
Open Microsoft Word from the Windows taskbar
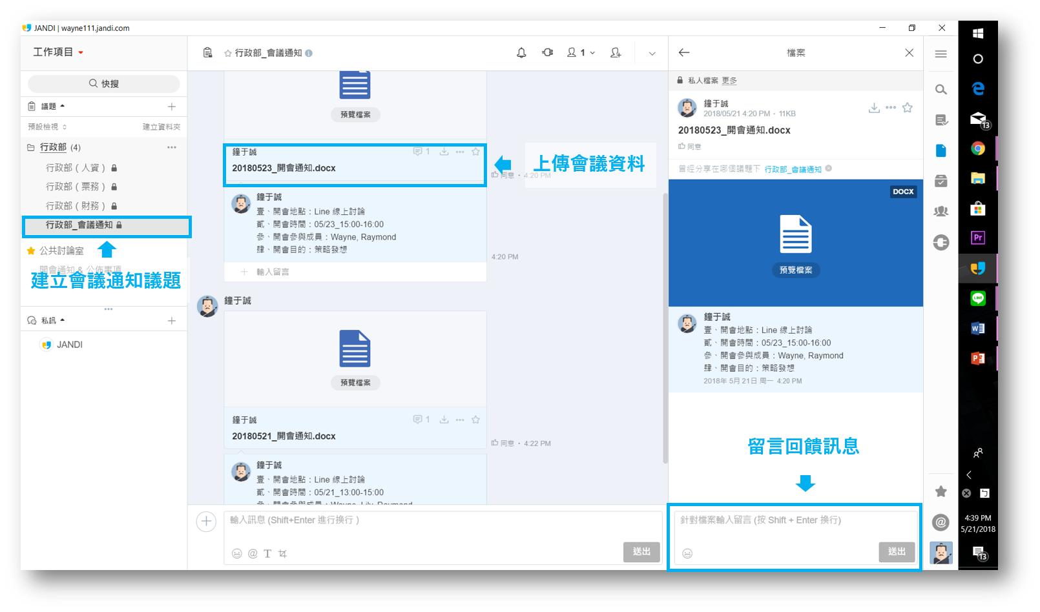click(978, 329)
